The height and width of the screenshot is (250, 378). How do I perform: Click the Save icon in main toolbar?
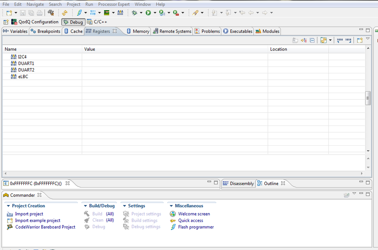click(x=23, y=13)
